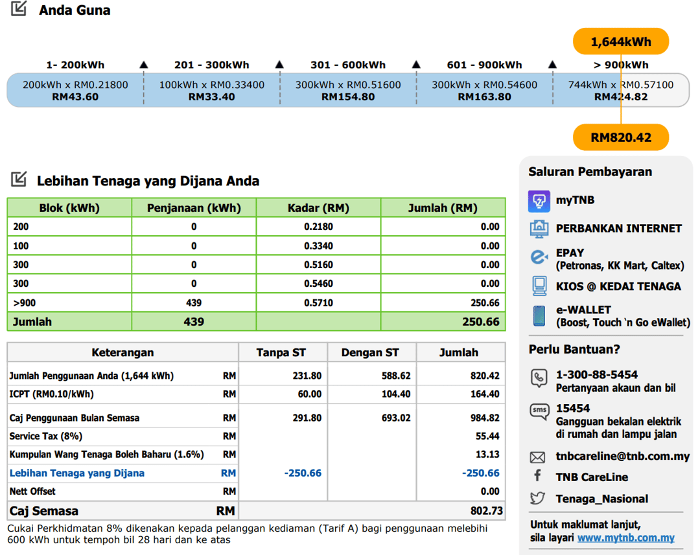Screen dimensions: 700x555
Task: Click the triangle marker after 301 - 600kWh
Action: 416,65
